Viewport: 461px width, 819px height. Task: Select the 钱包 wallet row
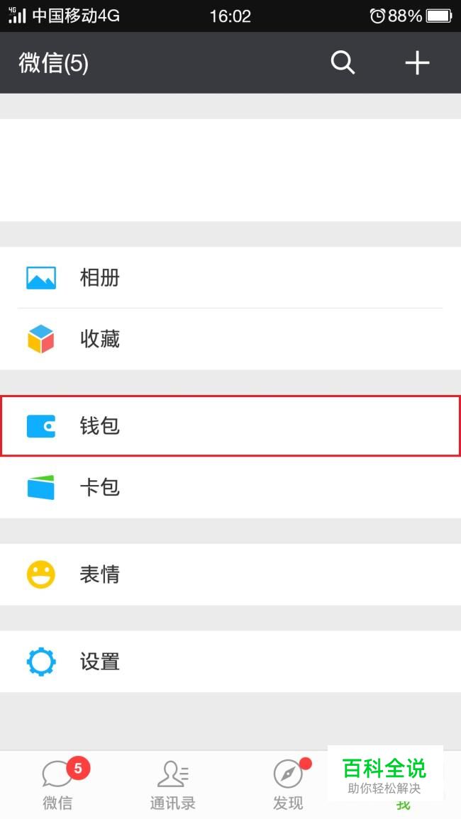coord(230,426)
